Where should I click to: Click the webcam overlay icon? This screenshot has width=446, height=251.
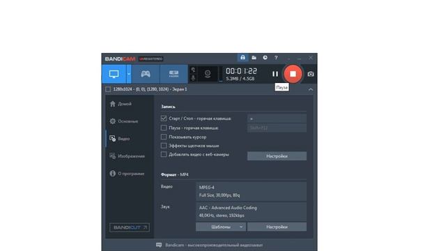click(x=208, y=74)
